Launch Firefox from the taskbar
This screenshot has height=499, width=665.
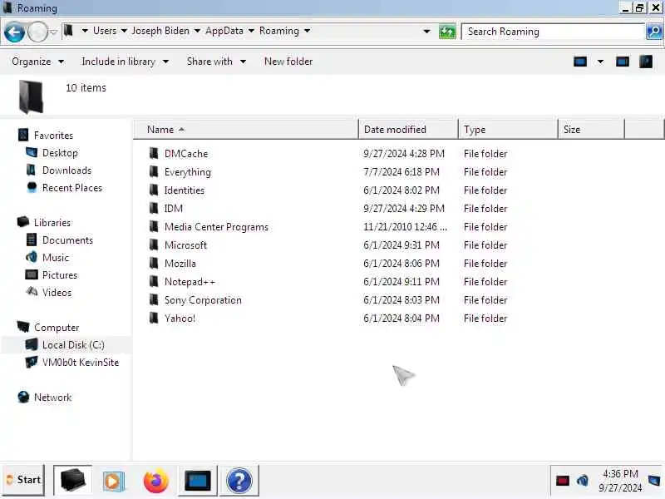point(155,481)
